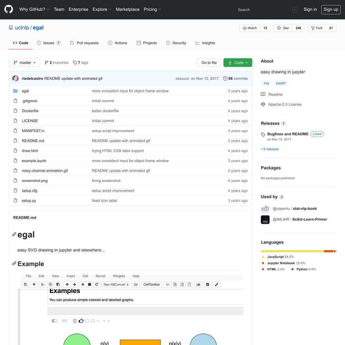Click the svg topic tag
This screenshot has height=345, width=345.
[x=266, y=83]
